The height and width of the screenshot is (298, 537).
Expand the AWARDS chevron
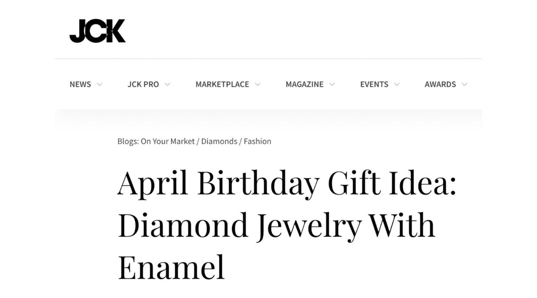(464, 84)
